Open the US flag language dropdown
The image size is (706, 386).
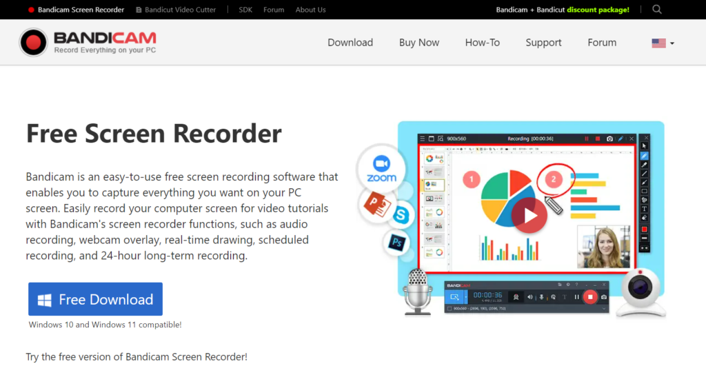[x=663, y=43]
